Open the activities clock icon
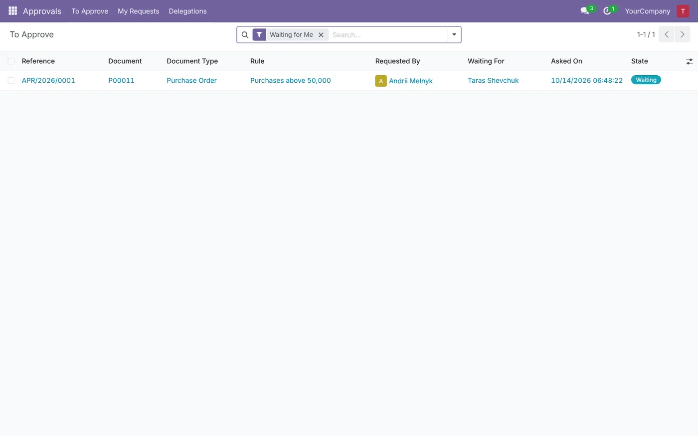The height and width of the screenshot is (436, 698). tap(607, 11)
